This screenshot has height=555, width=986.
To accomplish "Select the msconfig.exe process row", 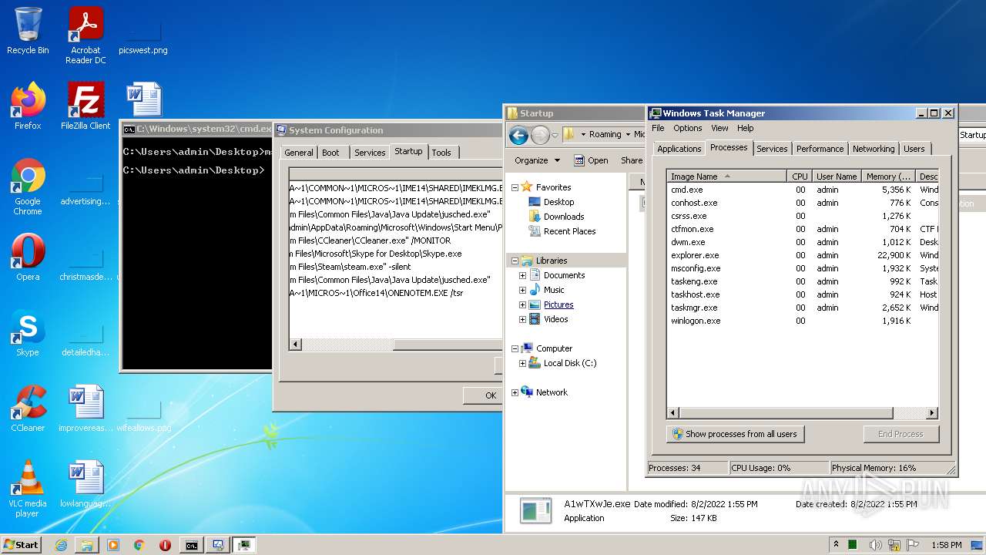I will click(x=802, y=268).
